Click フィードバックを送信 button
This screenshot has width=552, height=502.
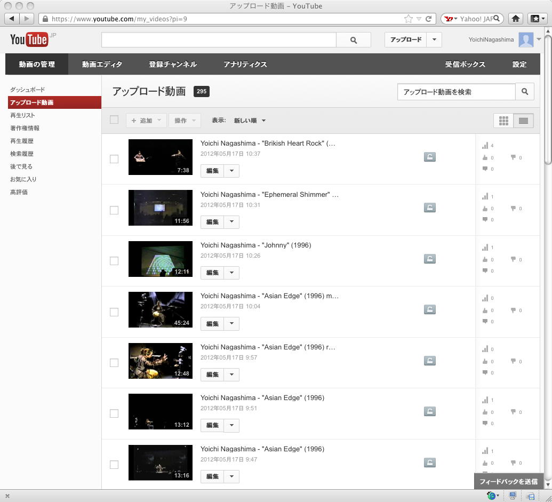pyautogui.click(x=508, y=481)
